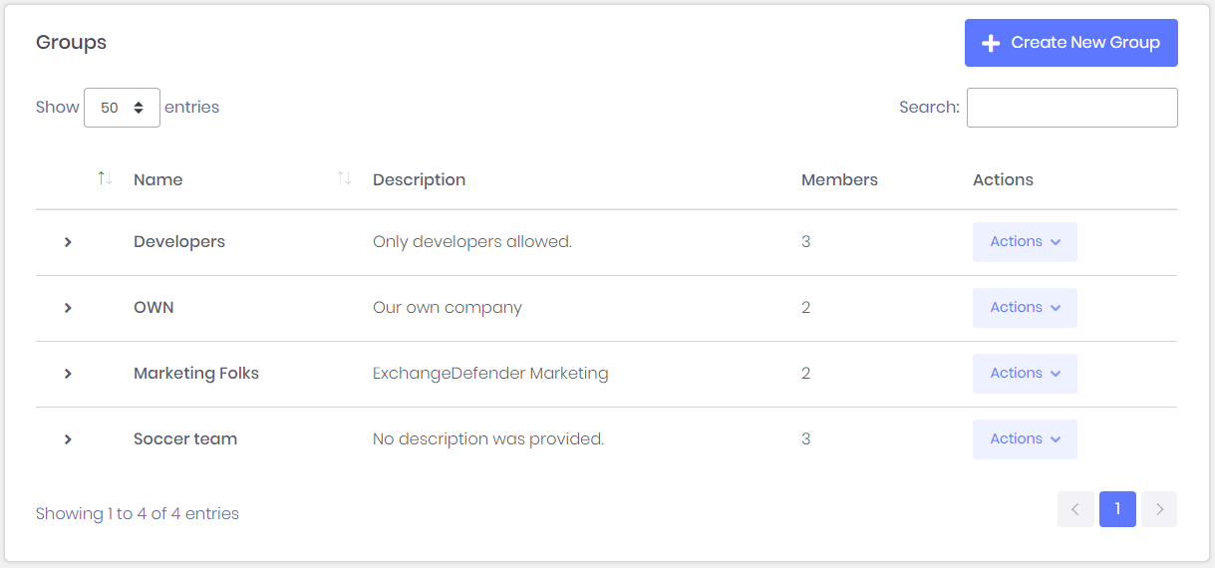
Task: Go to previous page arrow
Action: click(x=1075, y=509)
